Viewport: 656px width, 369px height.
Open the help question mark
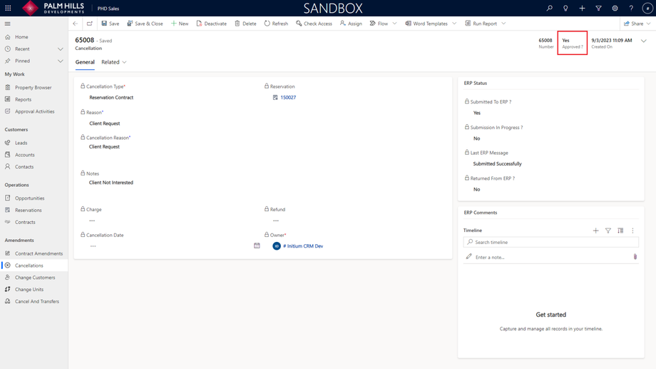click(x=631, y=8)
